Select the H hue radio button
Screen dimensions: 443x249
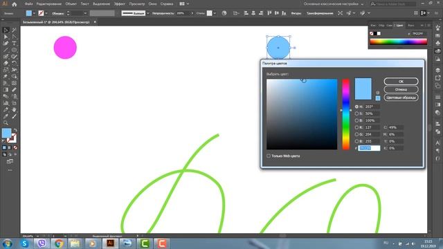[357, 107]
